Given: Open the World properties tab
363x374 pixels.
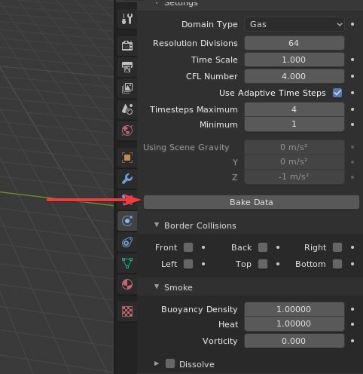Looking at the screenshot, I should tap(127, 130).
